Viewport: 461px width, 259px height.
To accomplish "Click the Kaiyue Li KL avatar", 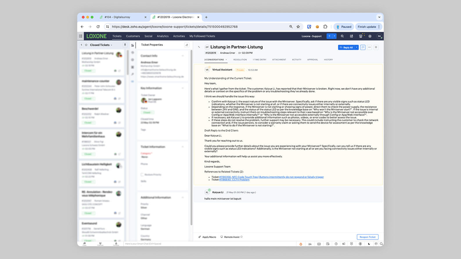I will 207,192.
